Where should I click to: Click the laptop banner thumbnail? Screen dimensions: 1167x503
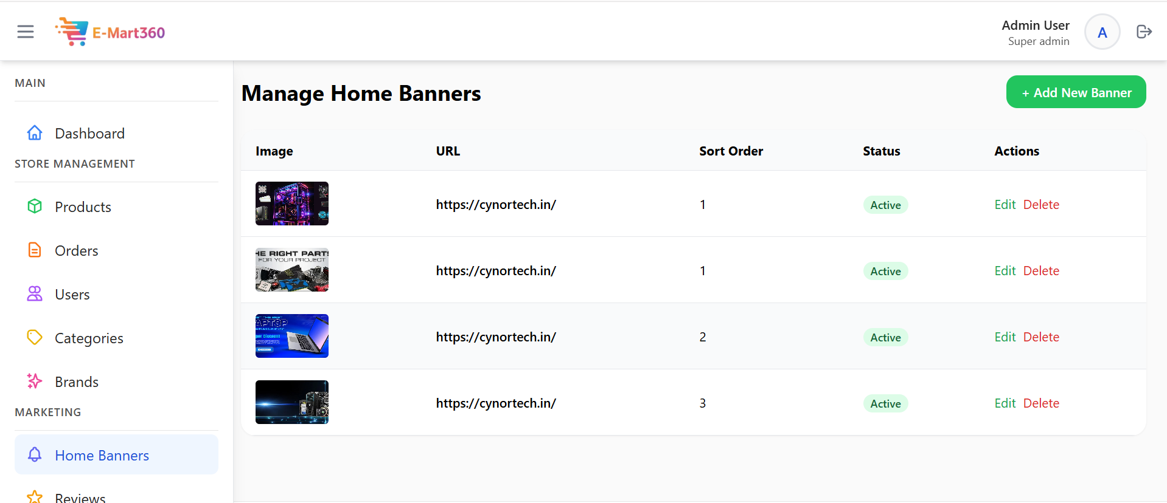[291, 335]
